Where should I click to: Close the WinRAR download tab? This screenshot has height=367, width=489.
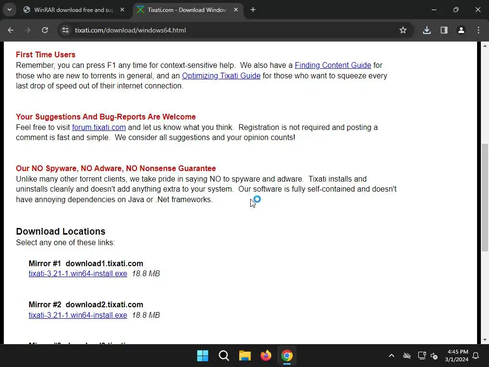click(x=122, y=10)
